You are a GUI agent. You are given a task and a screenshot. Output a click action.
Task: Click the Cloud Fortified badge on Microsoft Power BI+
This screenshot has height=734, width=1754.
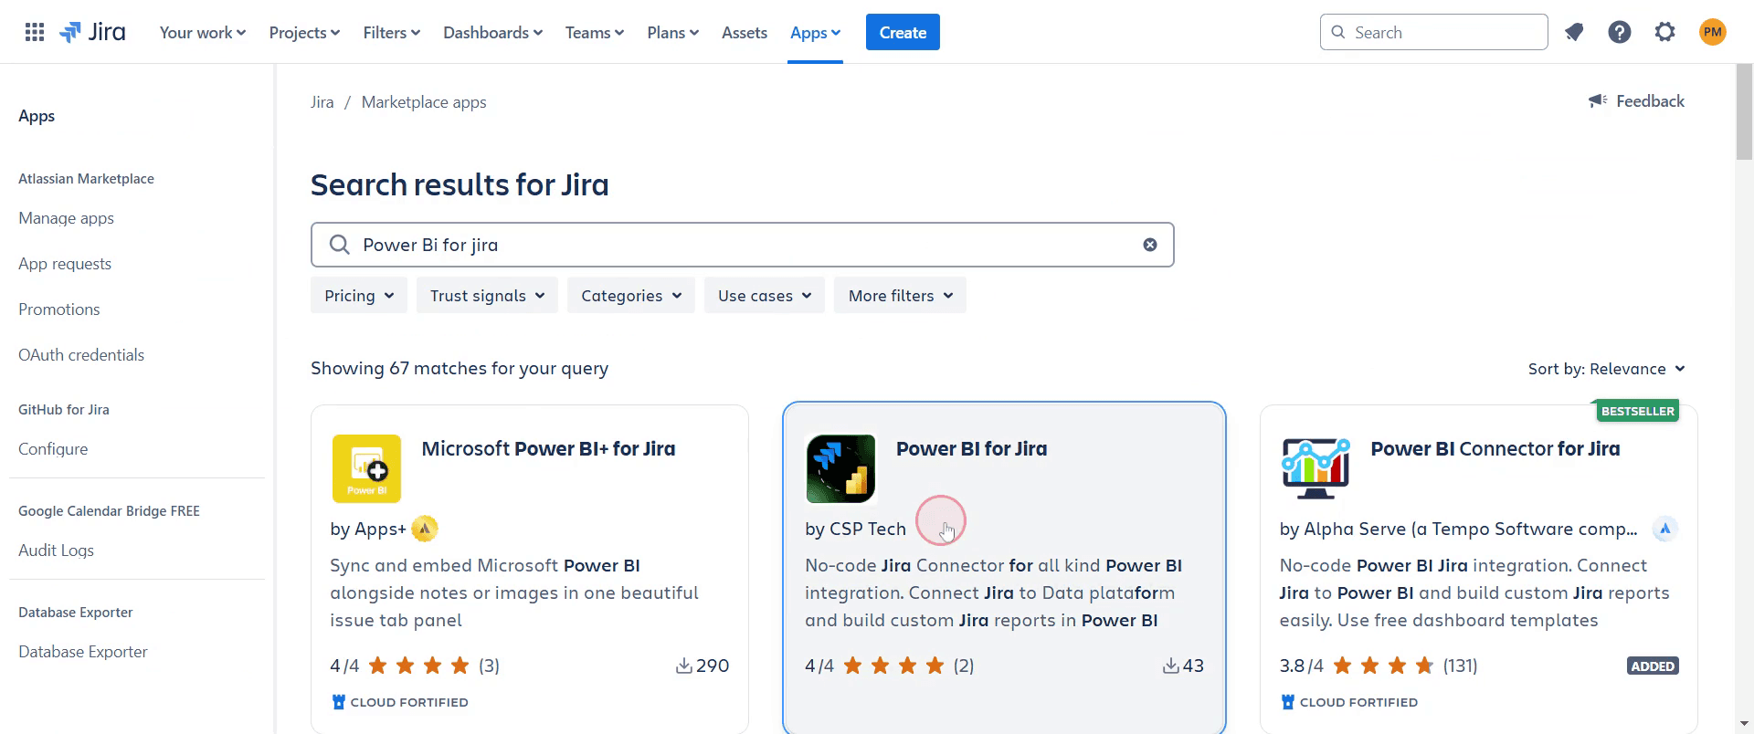click(400, 702)
